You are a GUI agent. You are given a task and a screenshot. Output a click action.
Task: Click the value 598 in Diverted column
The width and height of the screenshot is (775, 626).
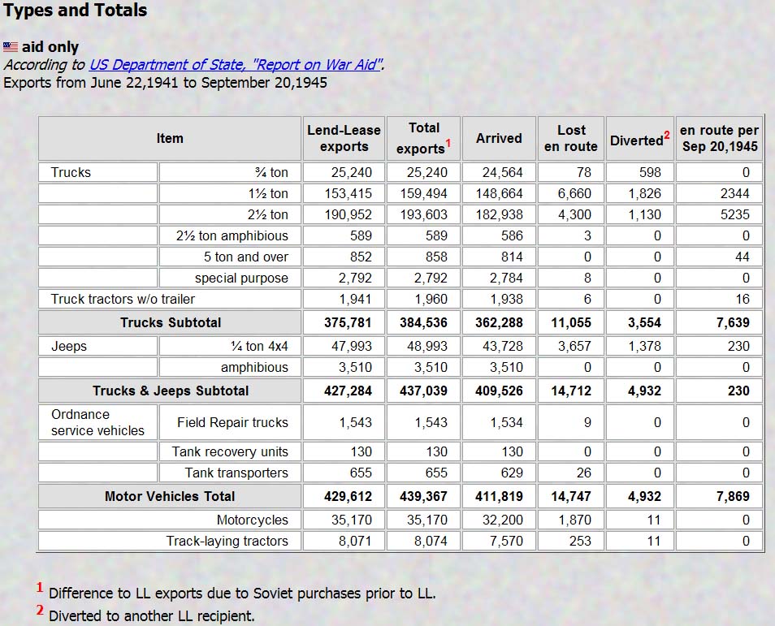[649, 172]
